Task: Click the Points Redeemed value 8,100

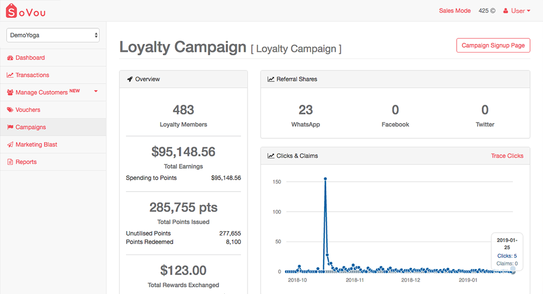Action: click(233, 242)
